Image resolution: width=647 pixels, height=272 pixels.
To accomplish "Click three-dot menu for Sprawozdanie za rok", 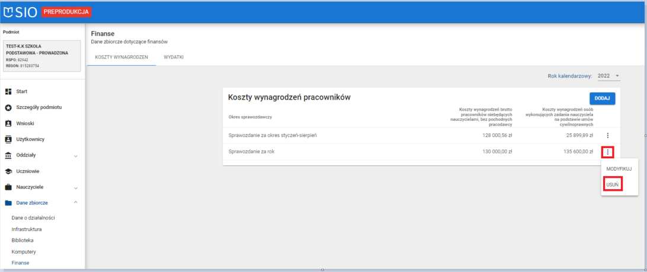I will point(608,152).
